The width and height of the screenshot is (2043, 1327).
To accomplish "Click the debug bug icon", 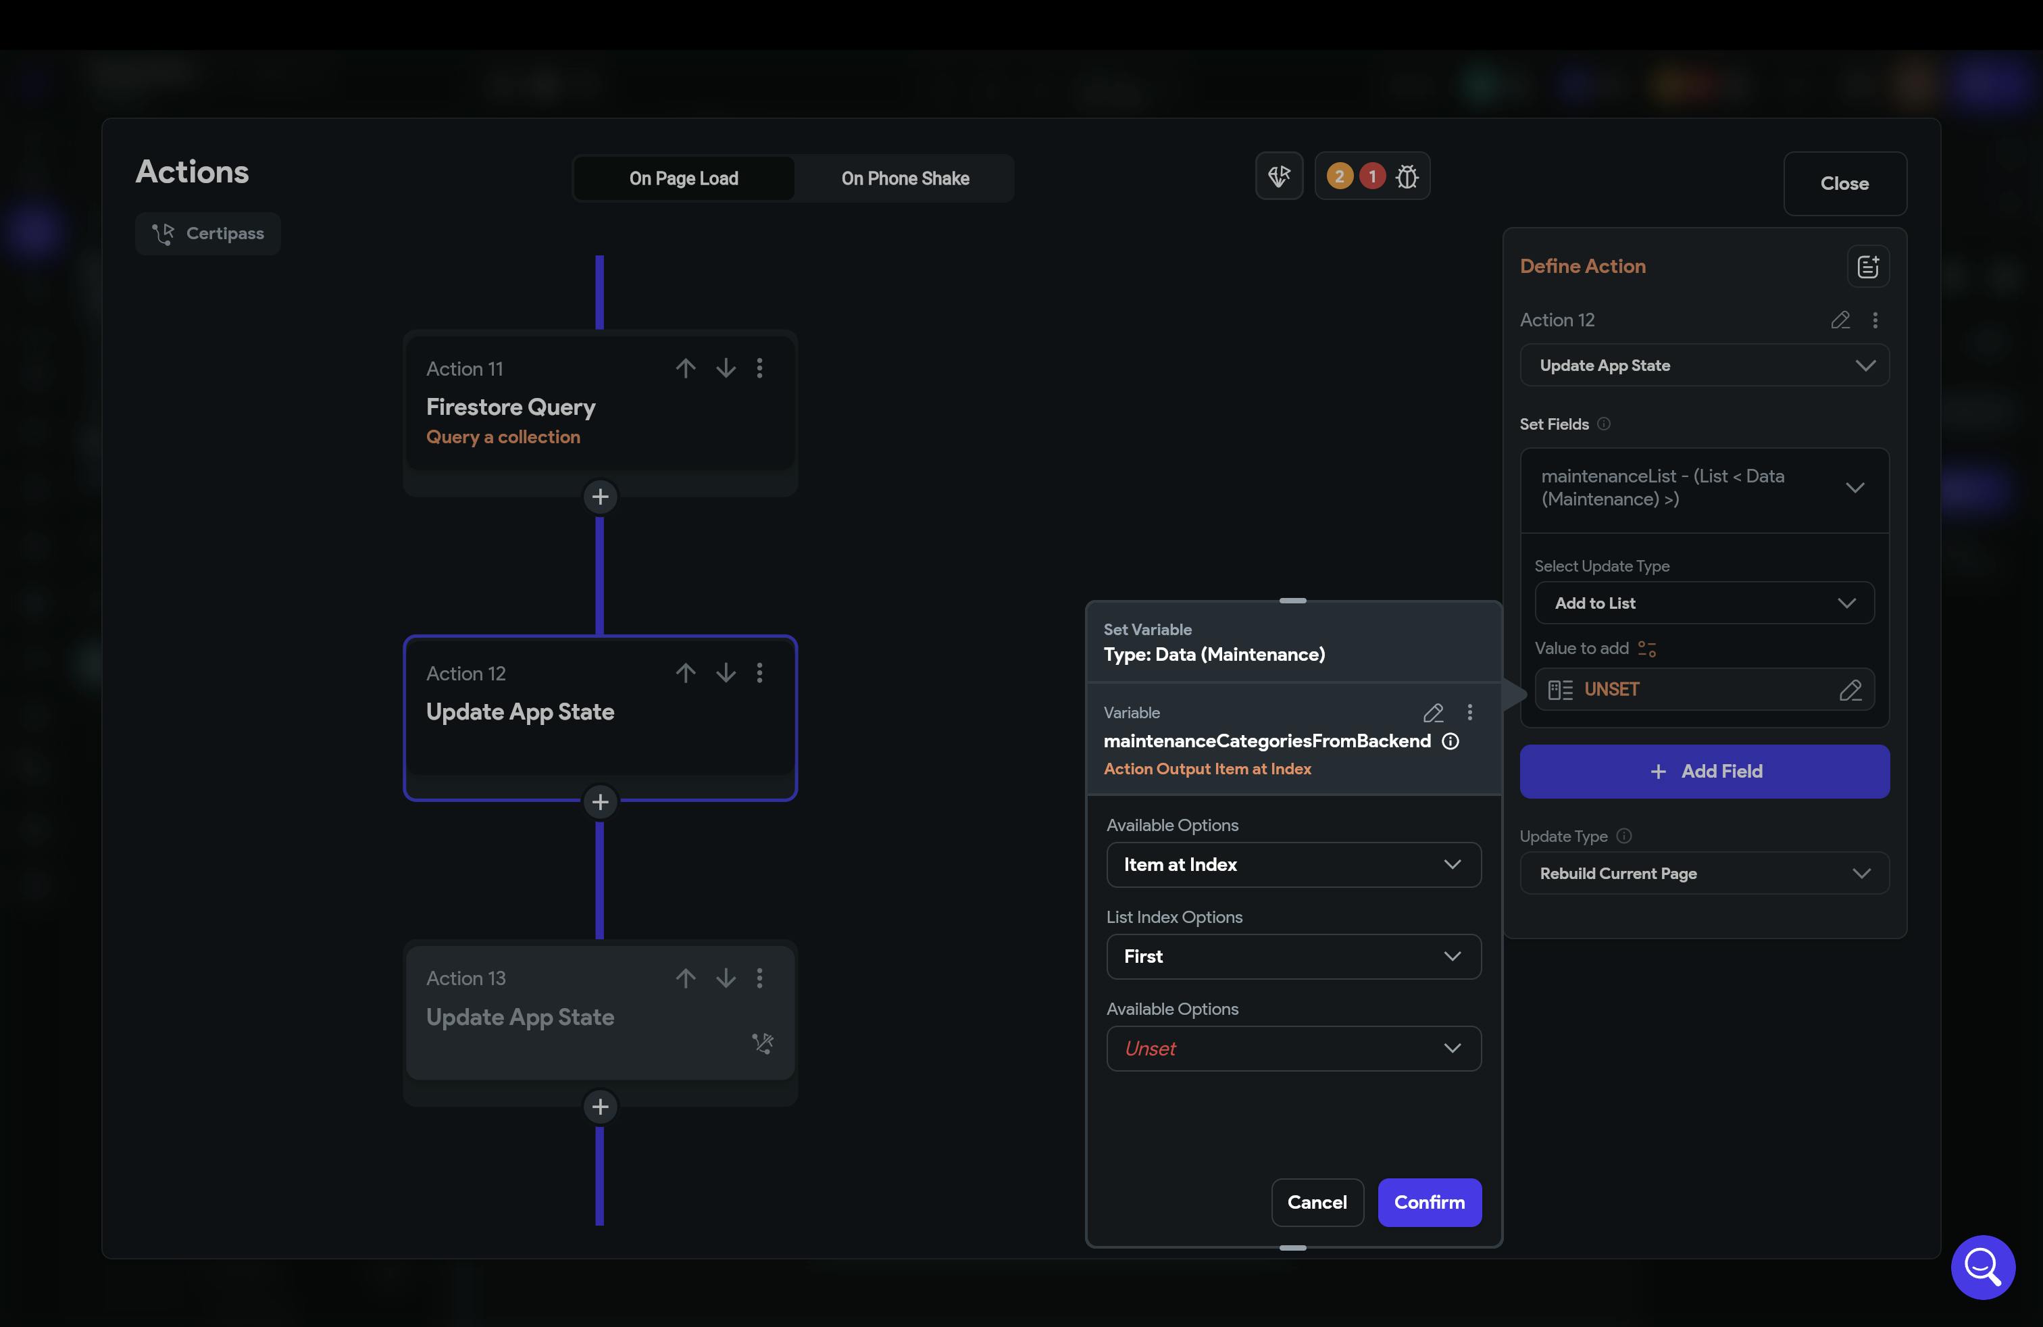I will coord(1406,177).
